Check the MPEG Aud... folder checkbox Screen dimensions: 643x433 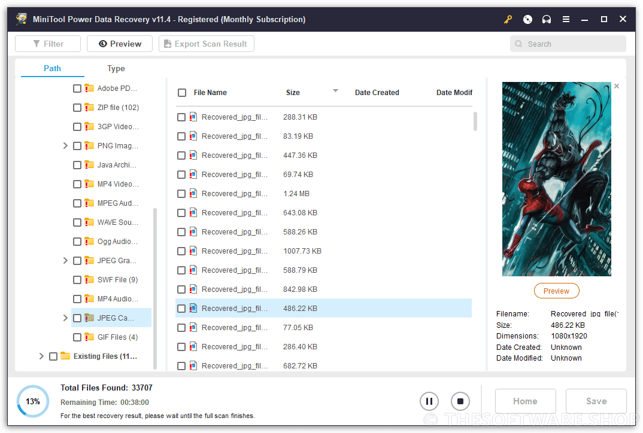pyautogui.click(x=77, y=203)
